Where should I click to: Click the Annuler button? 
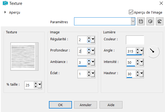86,105
